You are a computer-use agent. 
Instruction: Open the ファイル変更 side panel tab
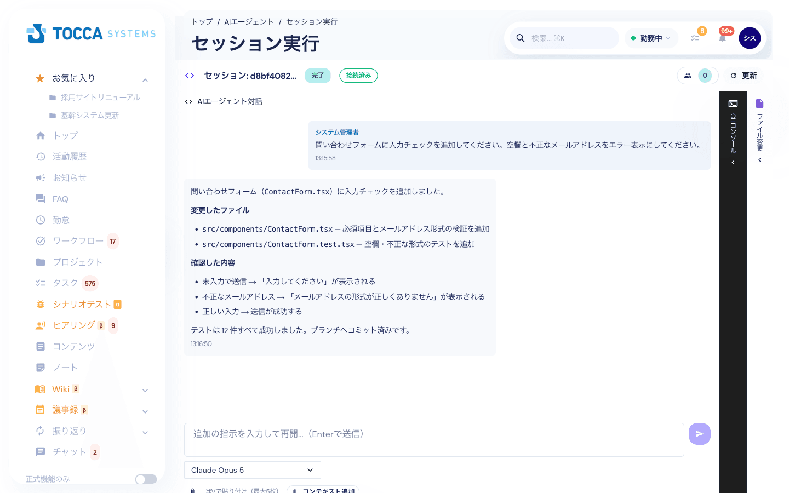[x=760, y=133]
